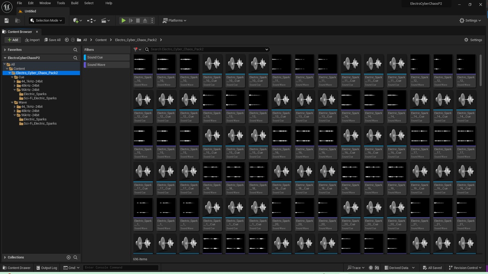Select 48kHz-24bit folder under Wave
This screenshot has width=488, height=274.
coord(30,111)
